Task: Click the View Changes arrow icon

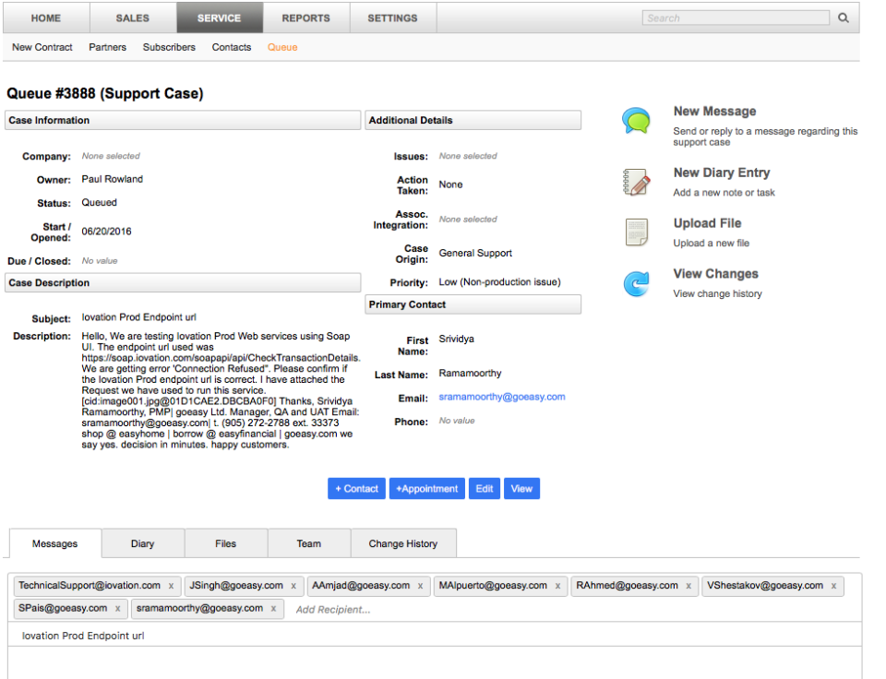Action: (x=636, y=283)
